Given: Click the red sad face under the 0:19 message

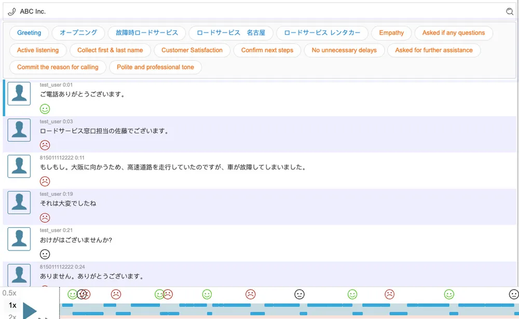Looking at the screenshot, I should point(45,218).
